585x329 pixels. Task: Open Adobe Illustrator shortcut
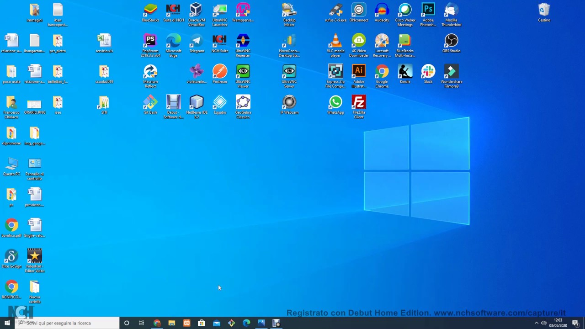pos(359,76)
